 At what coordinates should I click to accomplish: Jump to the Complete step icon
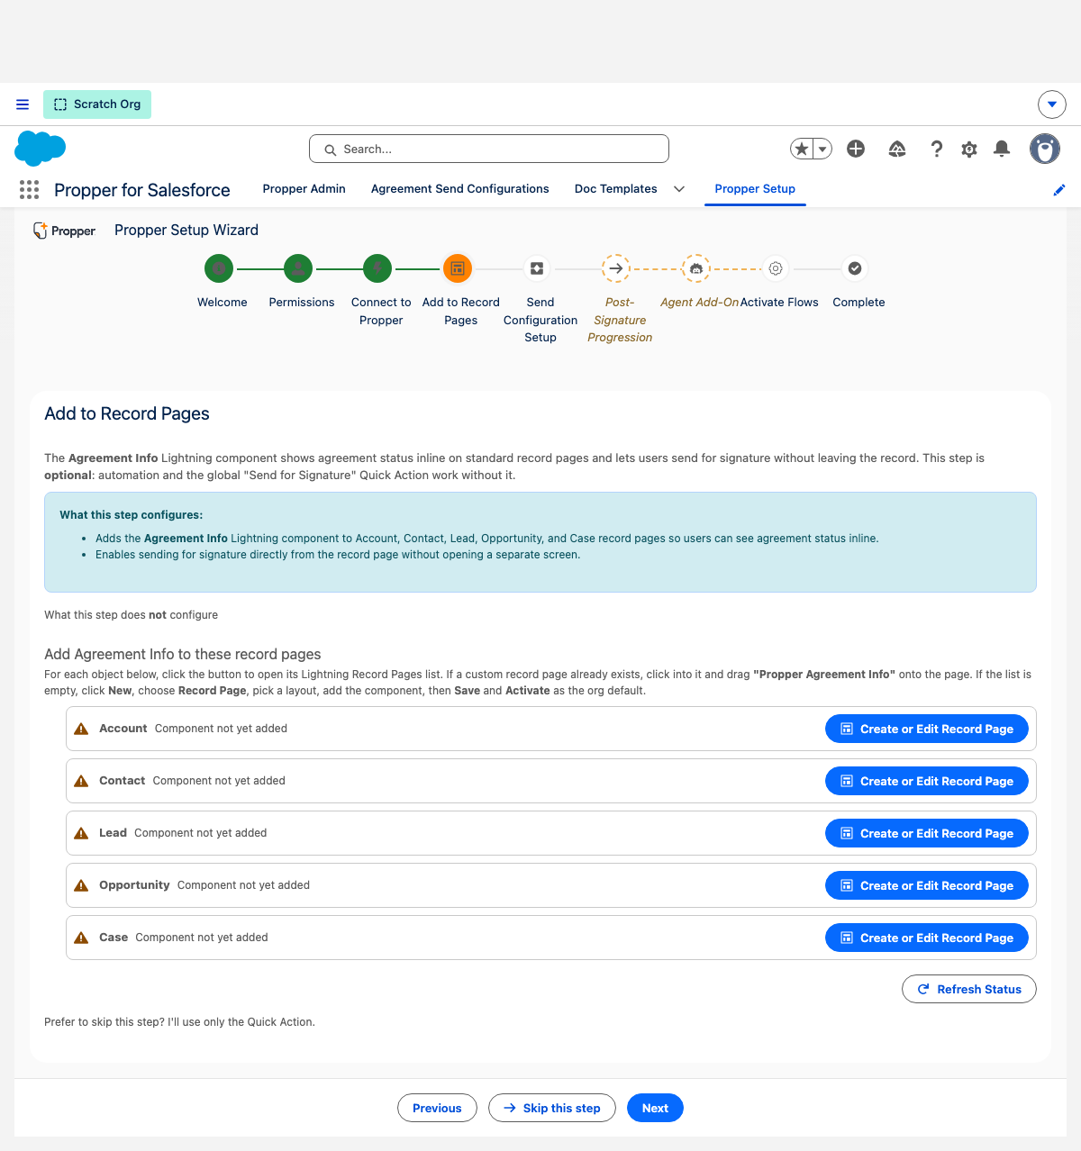(855, 268)
